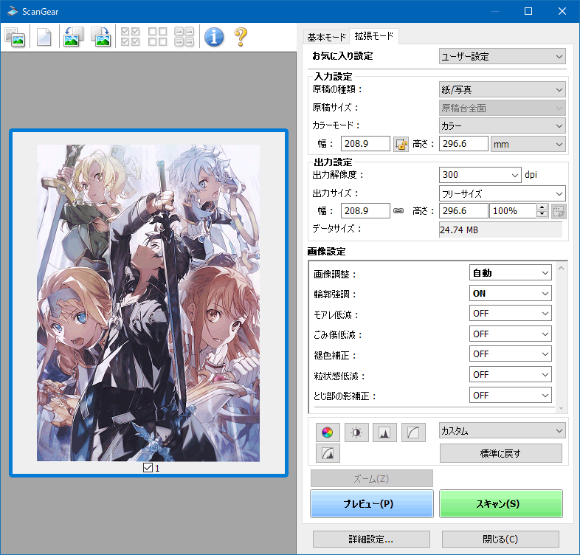580x555 pixels.
Task: Open the 画像調整 自動 dropdown
Action: tap(510, 272)
